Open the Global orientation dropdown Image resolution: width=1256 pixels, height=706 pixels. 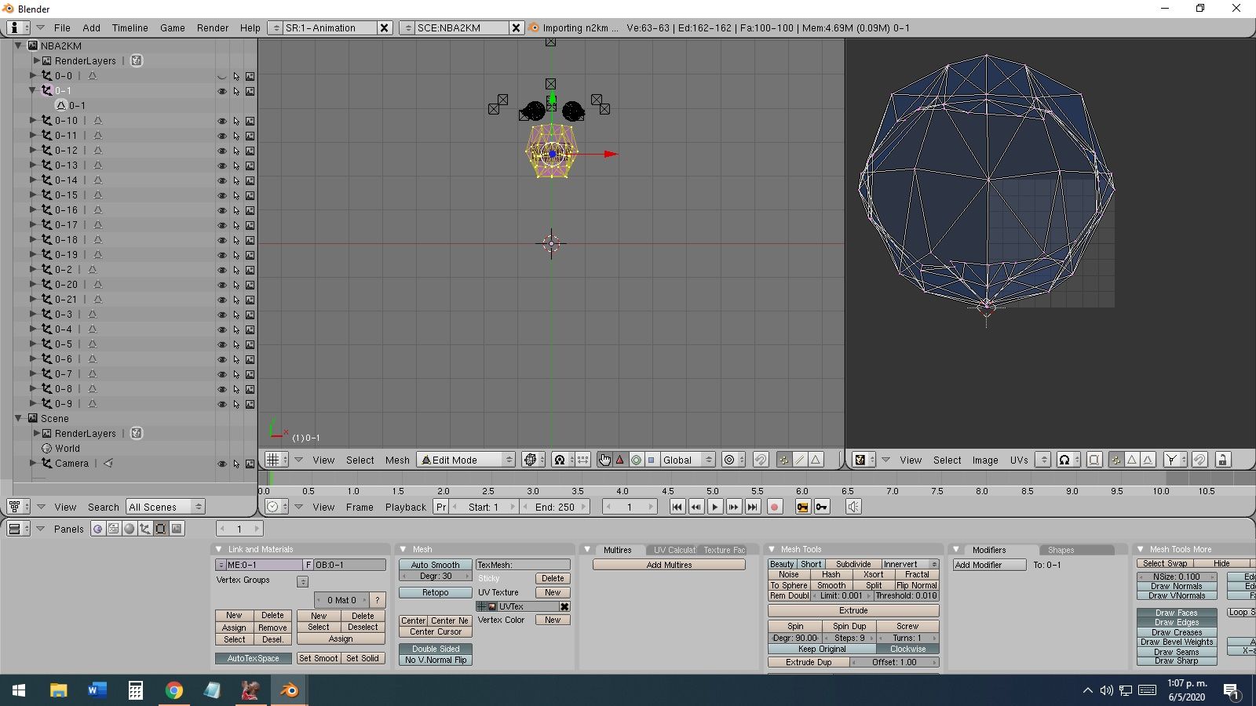pyautogui.click(x=687, y=460)
